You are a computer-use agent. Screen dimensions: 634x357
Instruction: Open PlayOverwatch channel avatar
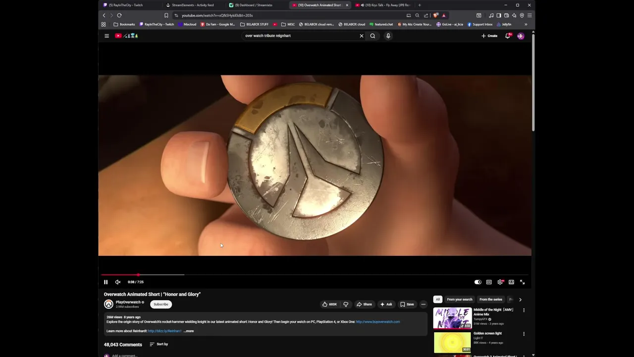click(108, 304)
